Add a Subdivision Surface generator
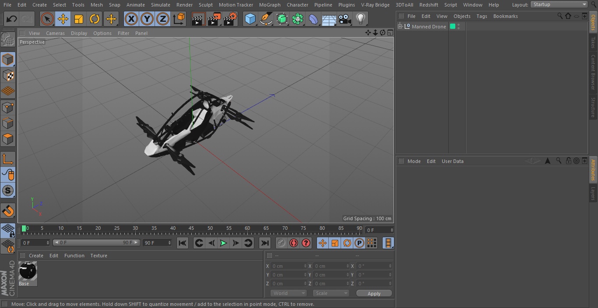 [x=282, y=19]
